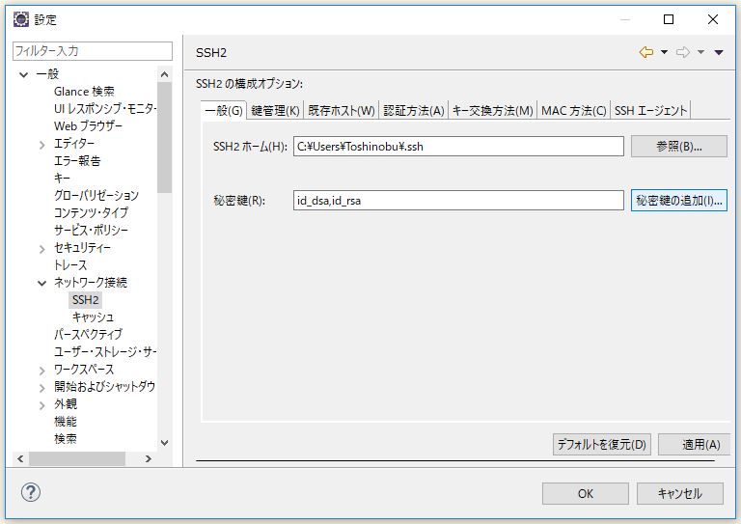Click the デフォルトを復元(D) button

click(x=602, y=444)
